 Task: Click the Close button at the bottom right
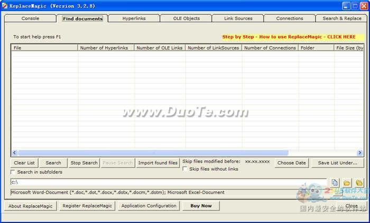pyautogui.click(x=351, y=206)
